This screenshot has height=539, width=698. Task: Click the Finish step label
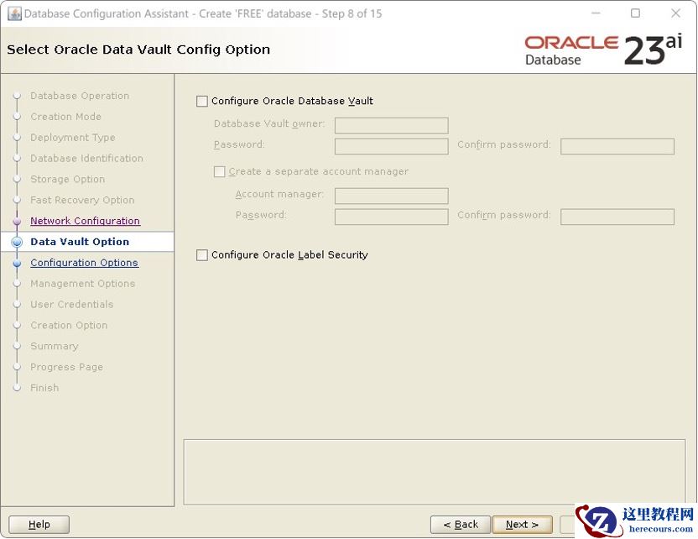44,388
